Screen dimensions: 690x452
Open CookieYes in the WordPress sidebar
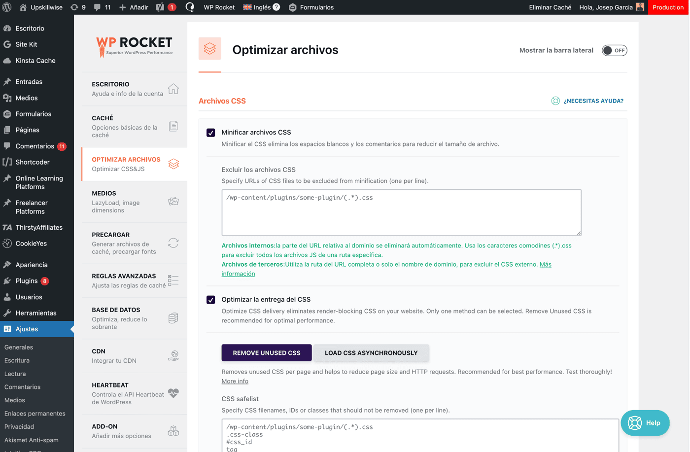(31, 243)
